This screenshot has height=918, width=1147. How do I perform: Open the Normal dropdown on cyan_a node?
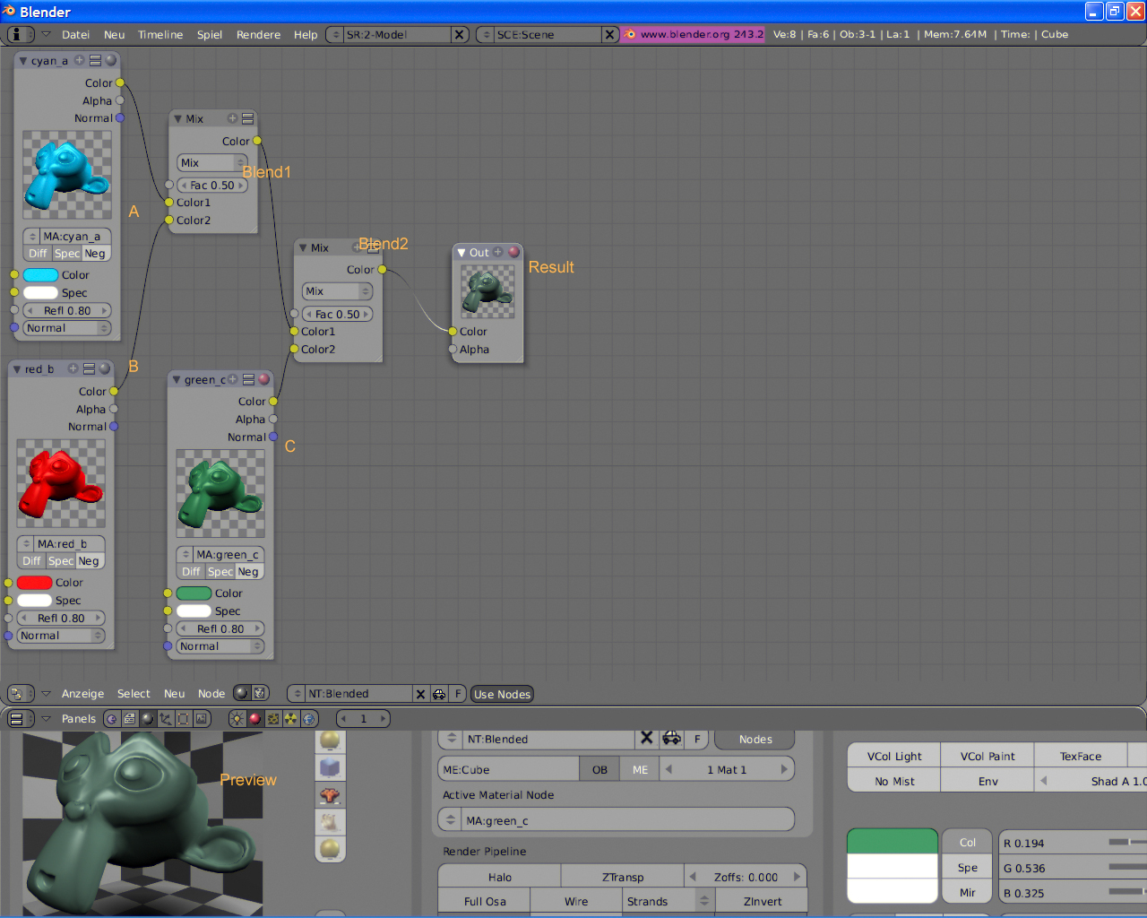point(67,328)
